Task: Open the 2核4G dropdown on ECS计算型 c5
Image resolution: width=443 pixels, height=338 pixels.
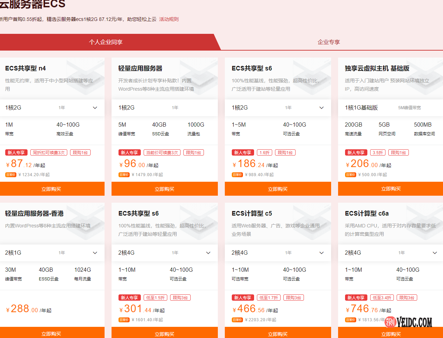Action: click(x=321, y=253)
